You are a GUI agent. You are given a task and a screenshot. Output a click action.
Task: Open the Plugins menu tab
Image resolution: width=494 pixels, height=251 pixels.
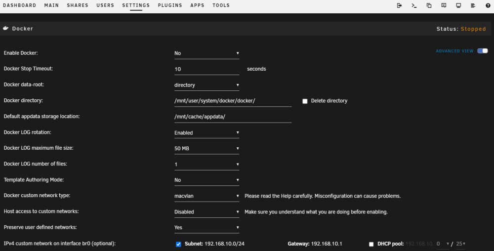[x=170, y=5]
